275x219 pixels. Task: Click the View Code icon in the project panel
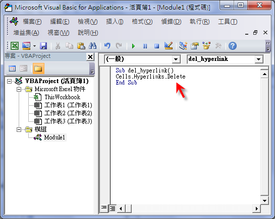[12, 68]
